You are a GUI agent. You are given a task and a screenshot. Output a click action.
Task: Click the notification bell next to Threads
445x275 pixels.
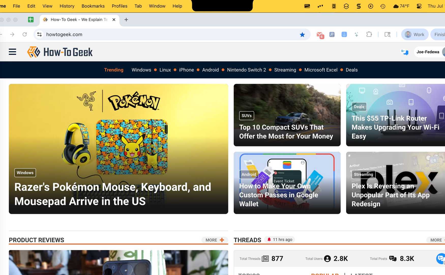[x=269, y=239]
